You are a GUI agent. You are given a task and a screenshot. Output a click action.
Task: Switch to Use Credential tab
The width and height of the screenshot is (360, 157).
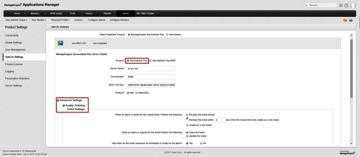100,43
